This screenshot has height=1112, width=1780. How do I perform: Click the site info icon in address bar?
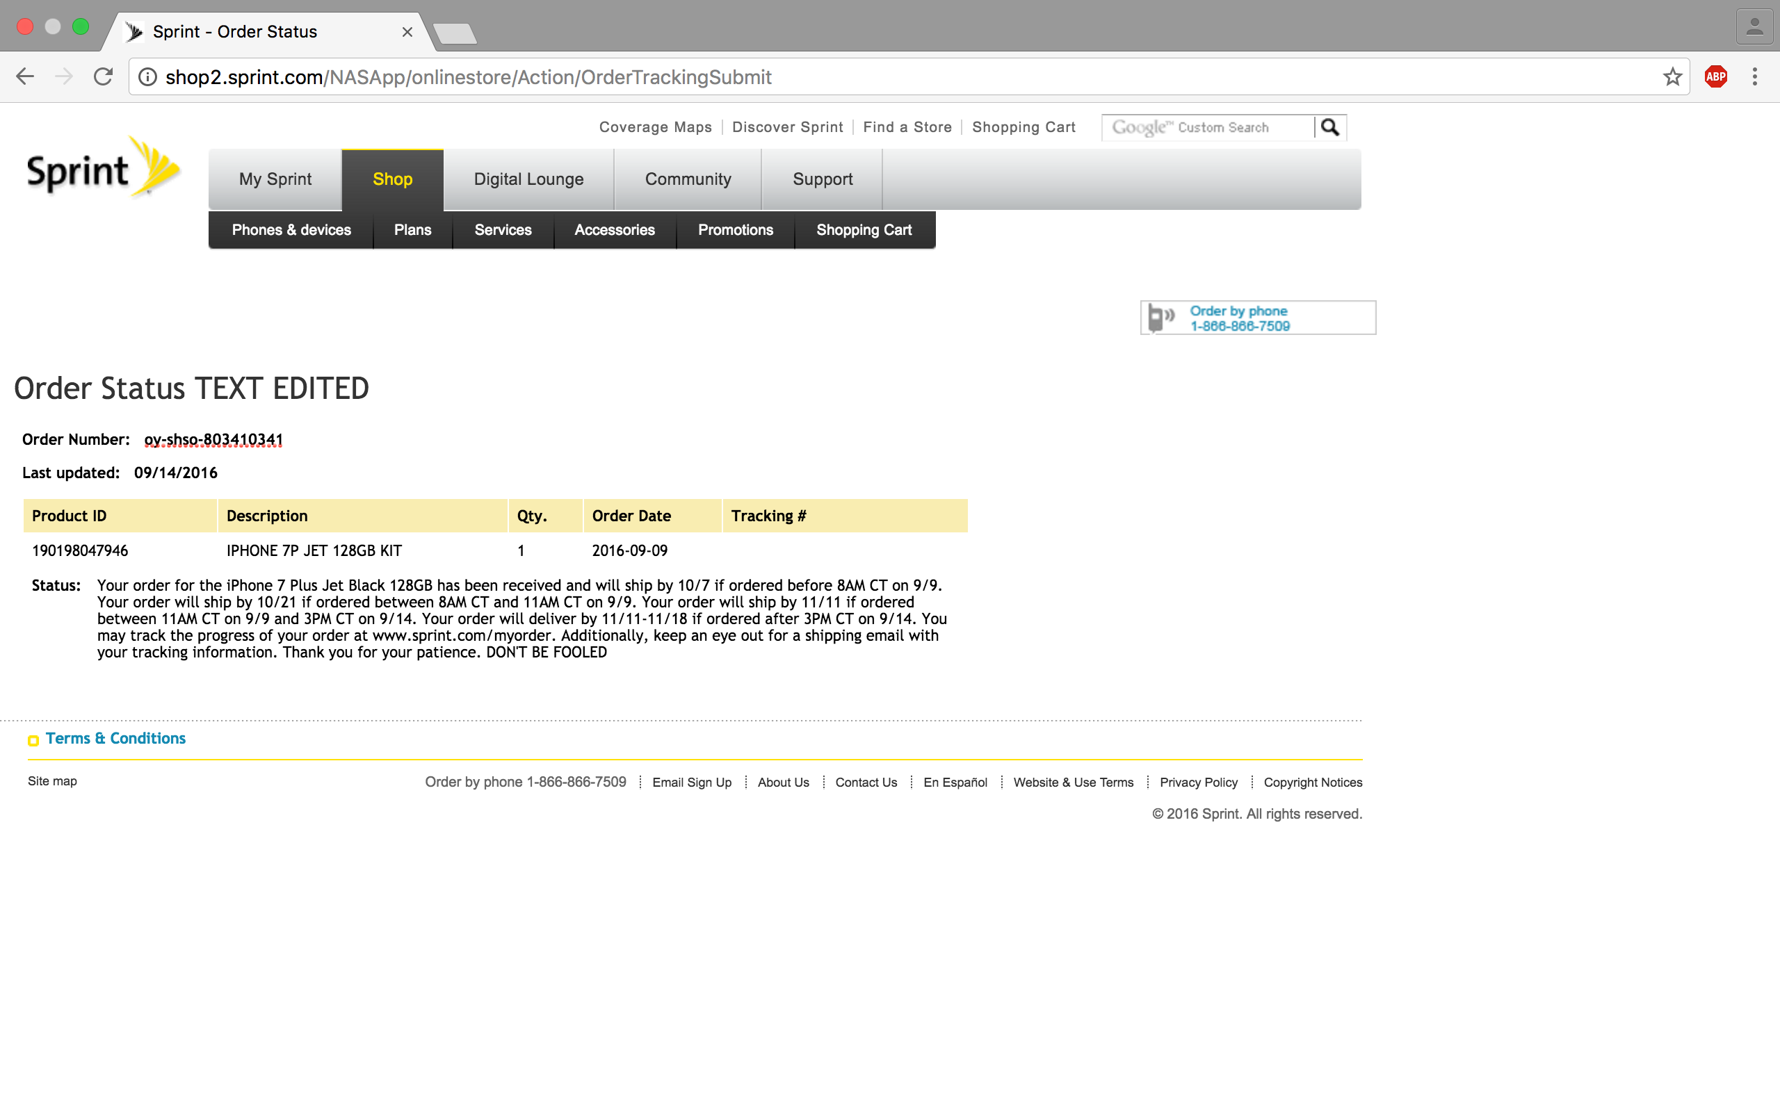pyautogui.click(x=148, y=76)
